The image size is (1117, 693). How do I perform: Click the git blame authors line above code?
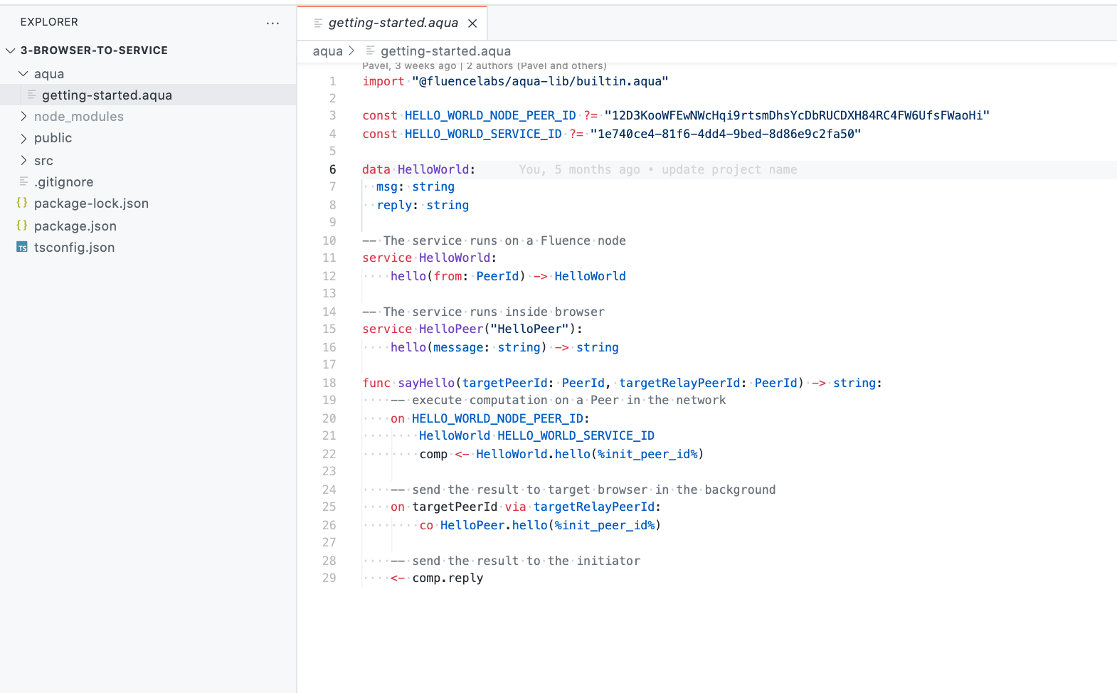[x=485, y=65]
